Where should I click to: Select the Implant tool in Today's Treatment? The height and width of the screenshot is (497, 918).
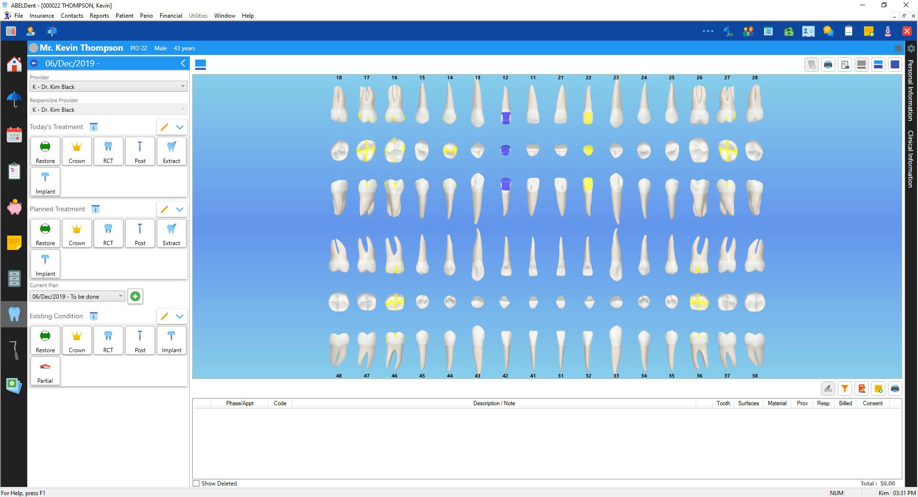click(45, 182)
